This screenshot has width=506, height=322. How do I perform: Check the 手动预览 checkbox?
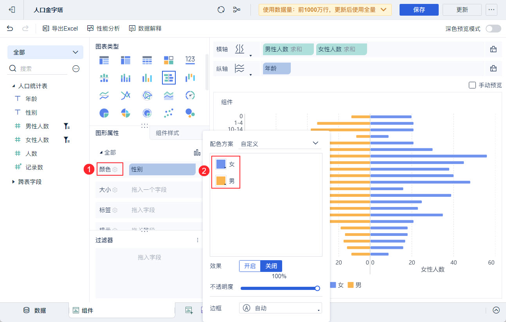pos(472,85)
